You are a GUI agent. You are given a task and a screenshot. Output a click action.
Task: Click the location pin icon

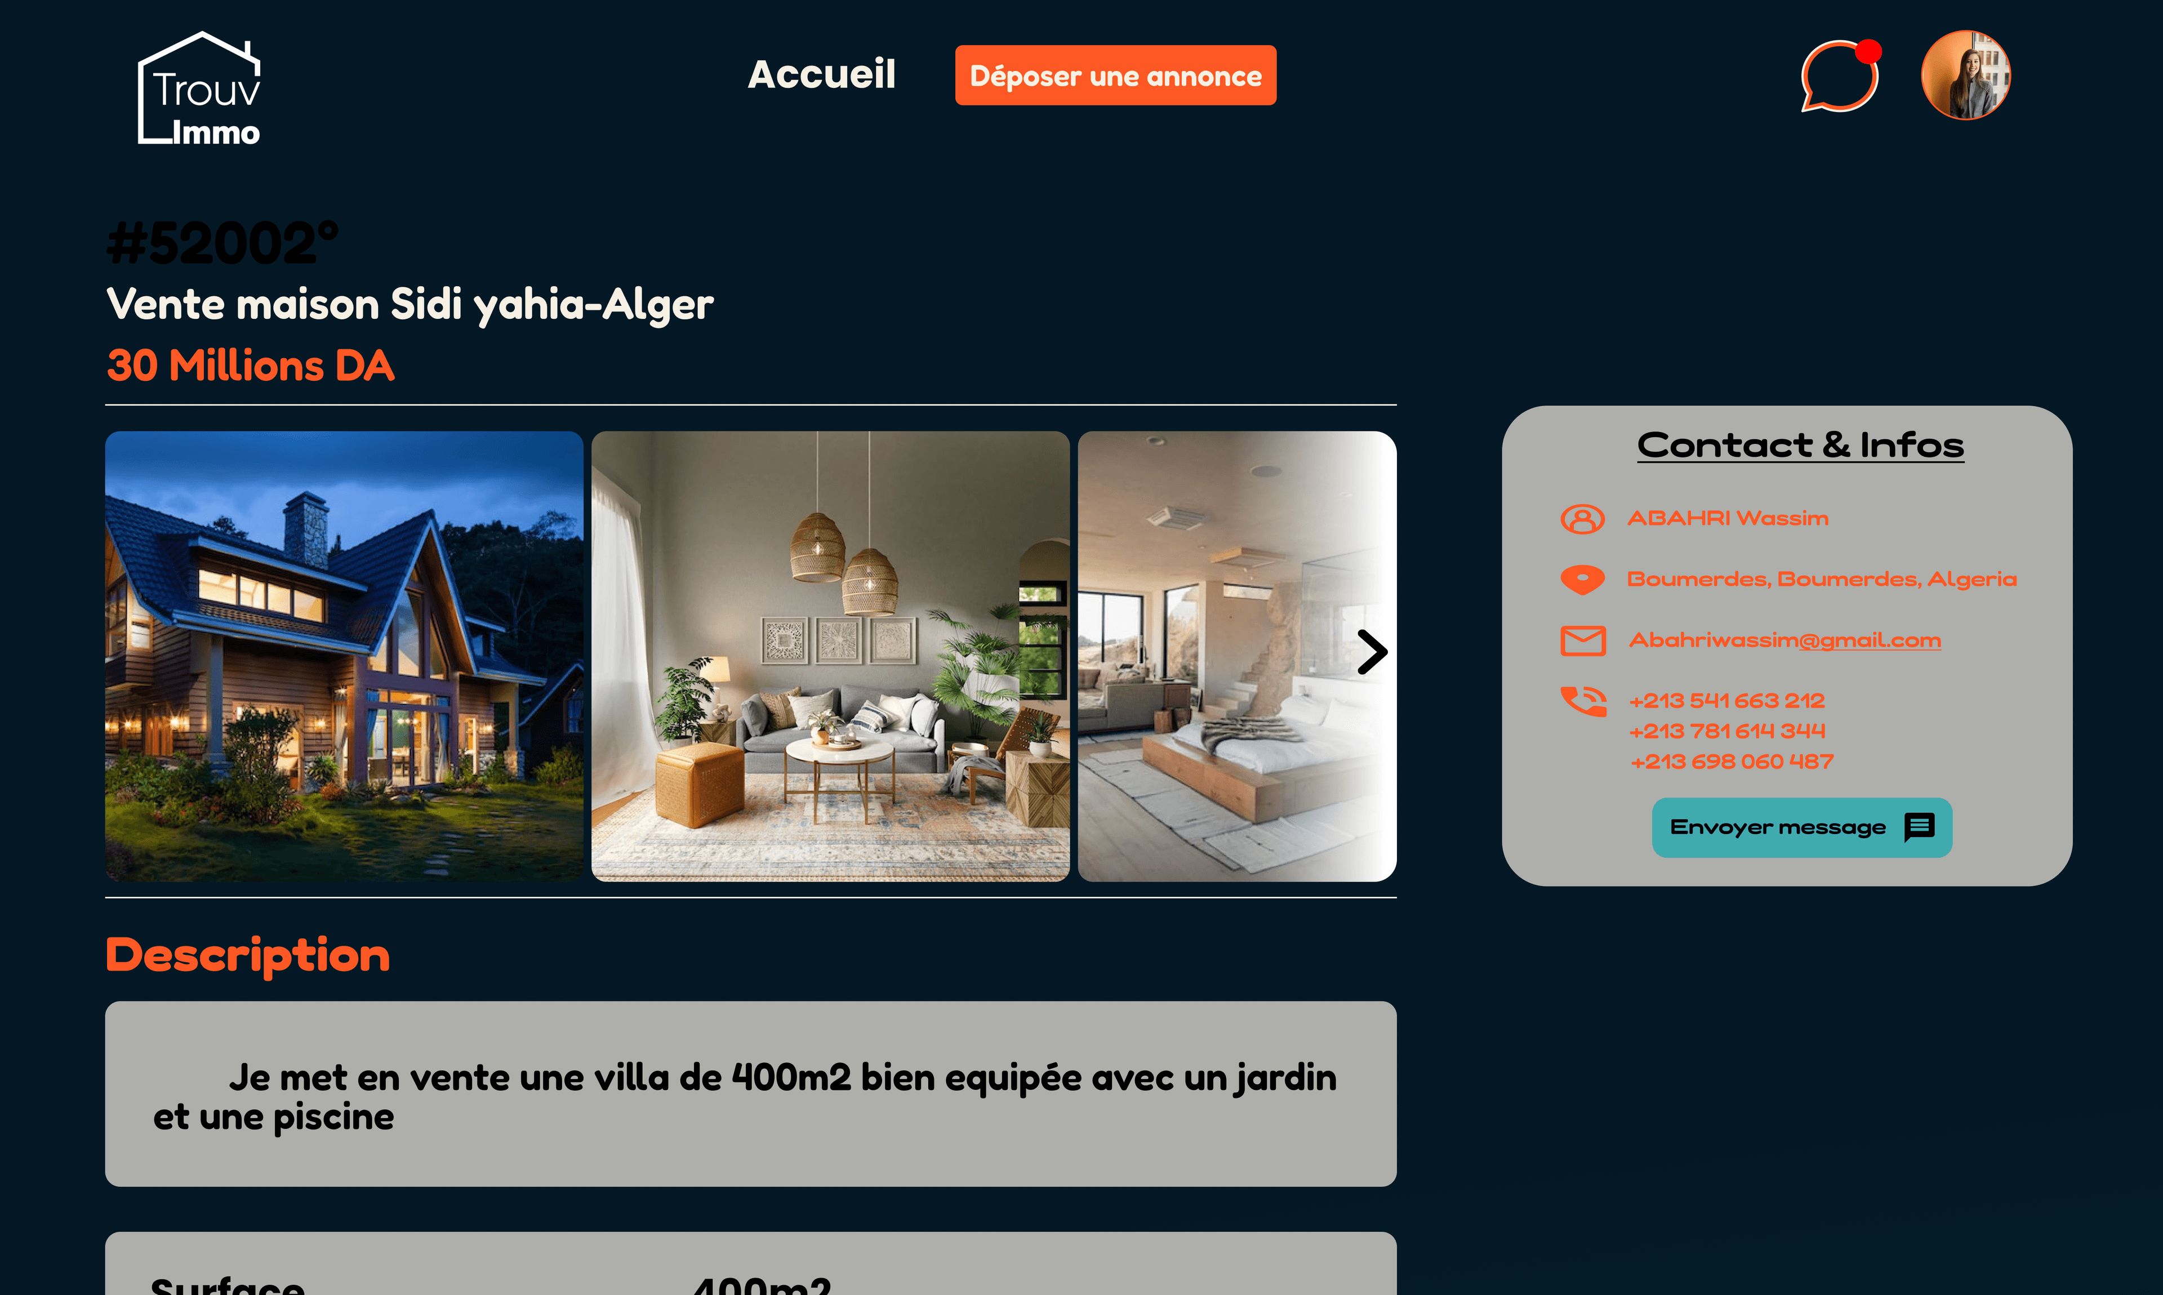pos(1582,580)
